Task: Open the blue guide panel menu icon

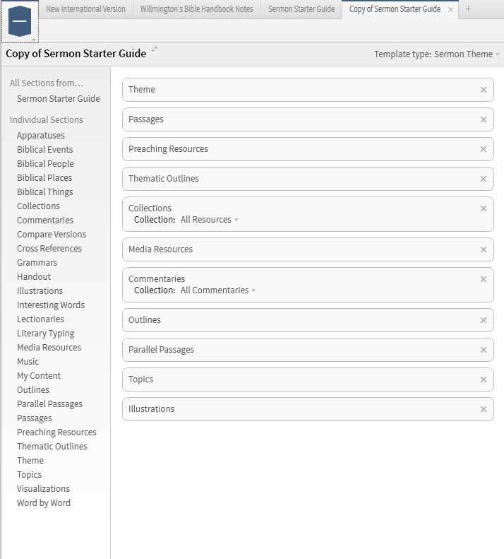Action: pyautogui.click(x=20, y=21)
